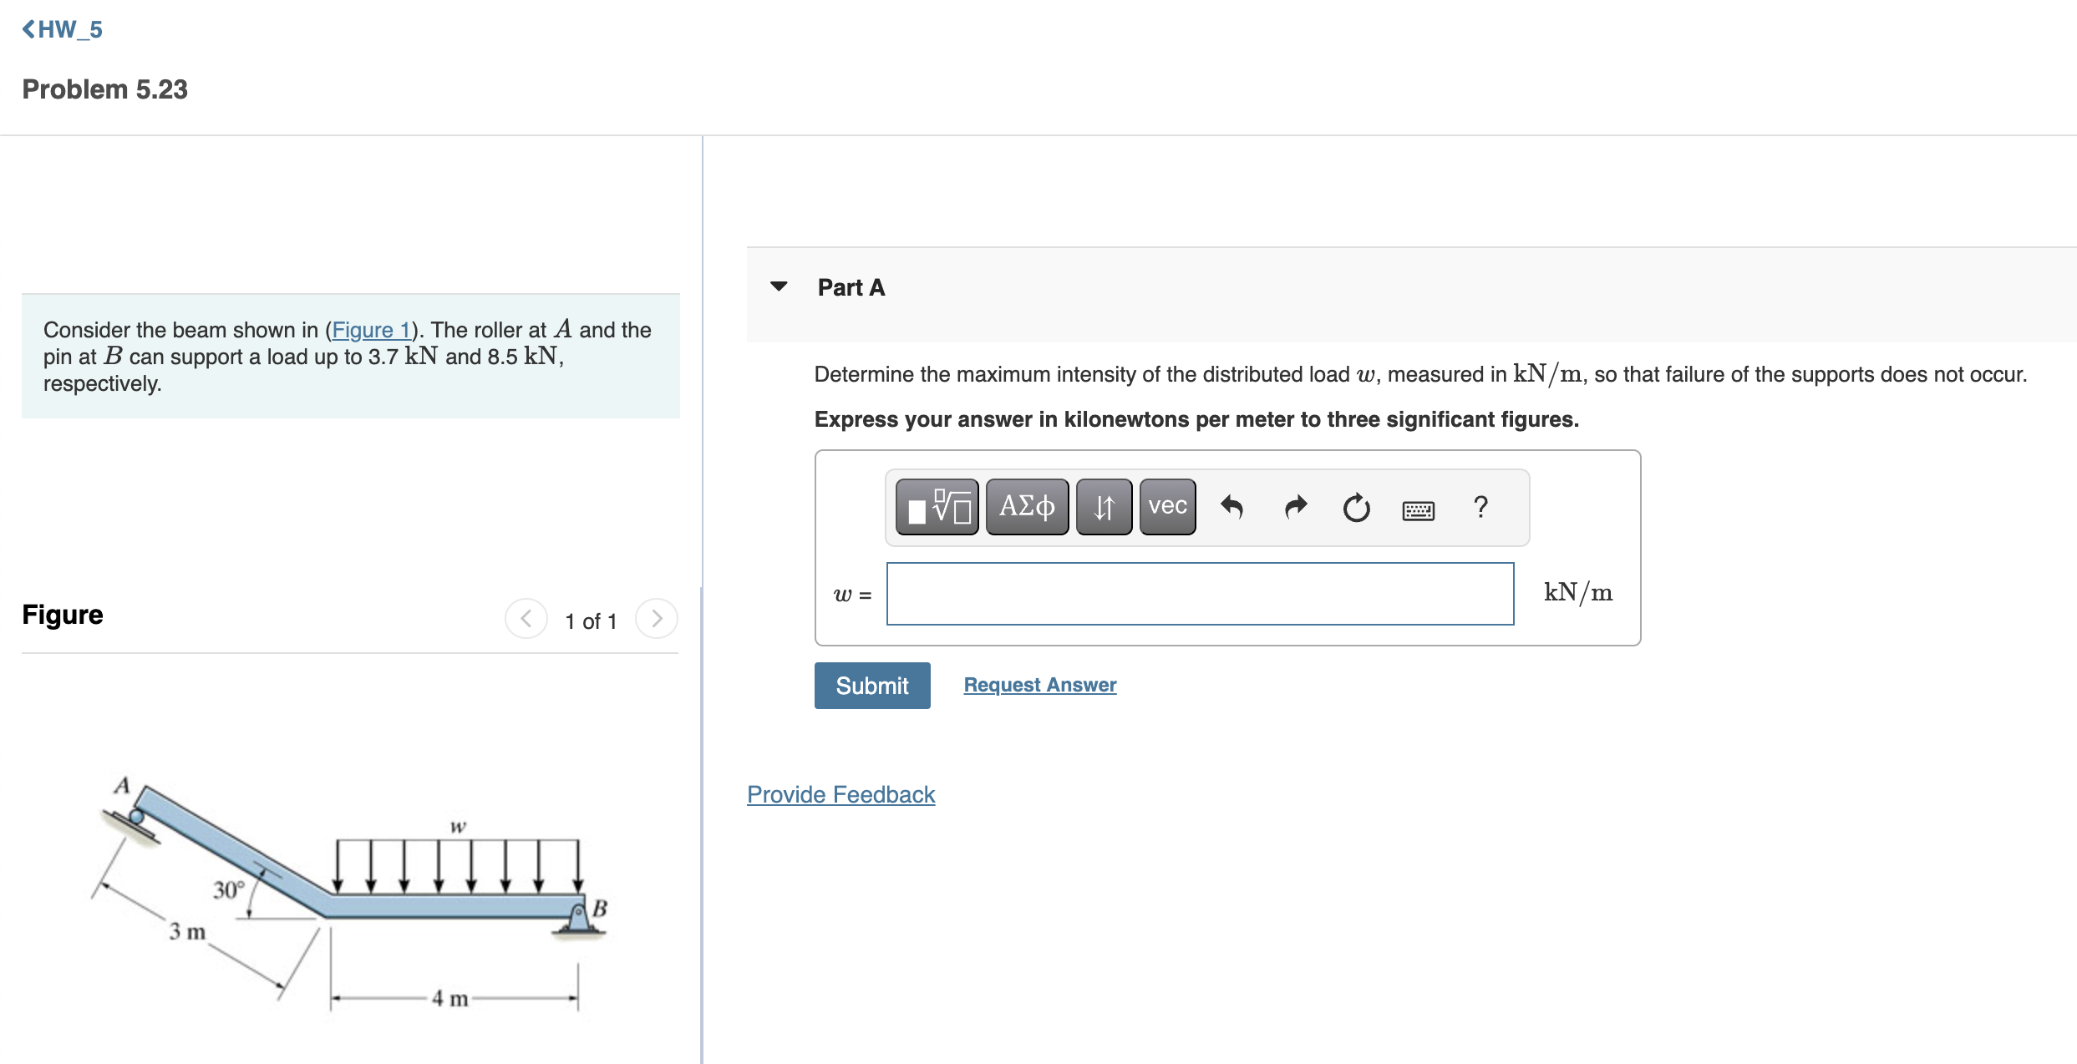Viewport: 2077px width, 1064px height.
Task: Submit the answer for Part A
Action: 871,685
